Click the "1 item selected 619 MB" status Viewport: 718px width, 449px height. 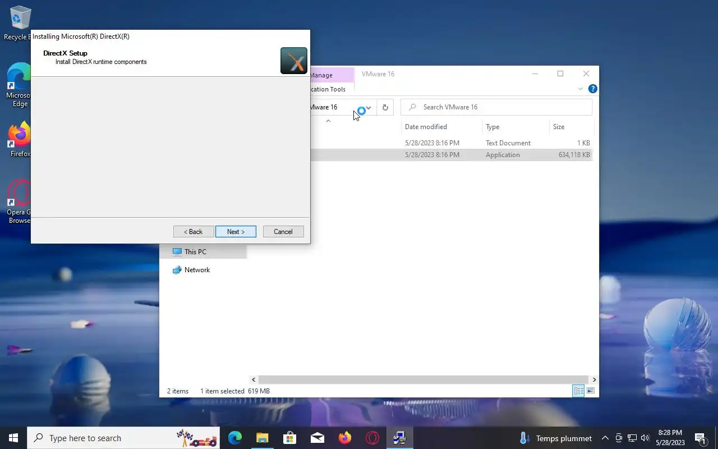(235, 391)
